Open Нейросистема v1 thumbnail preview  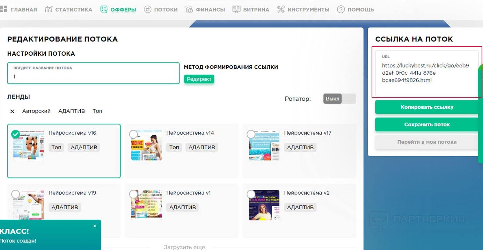(147, 205)
